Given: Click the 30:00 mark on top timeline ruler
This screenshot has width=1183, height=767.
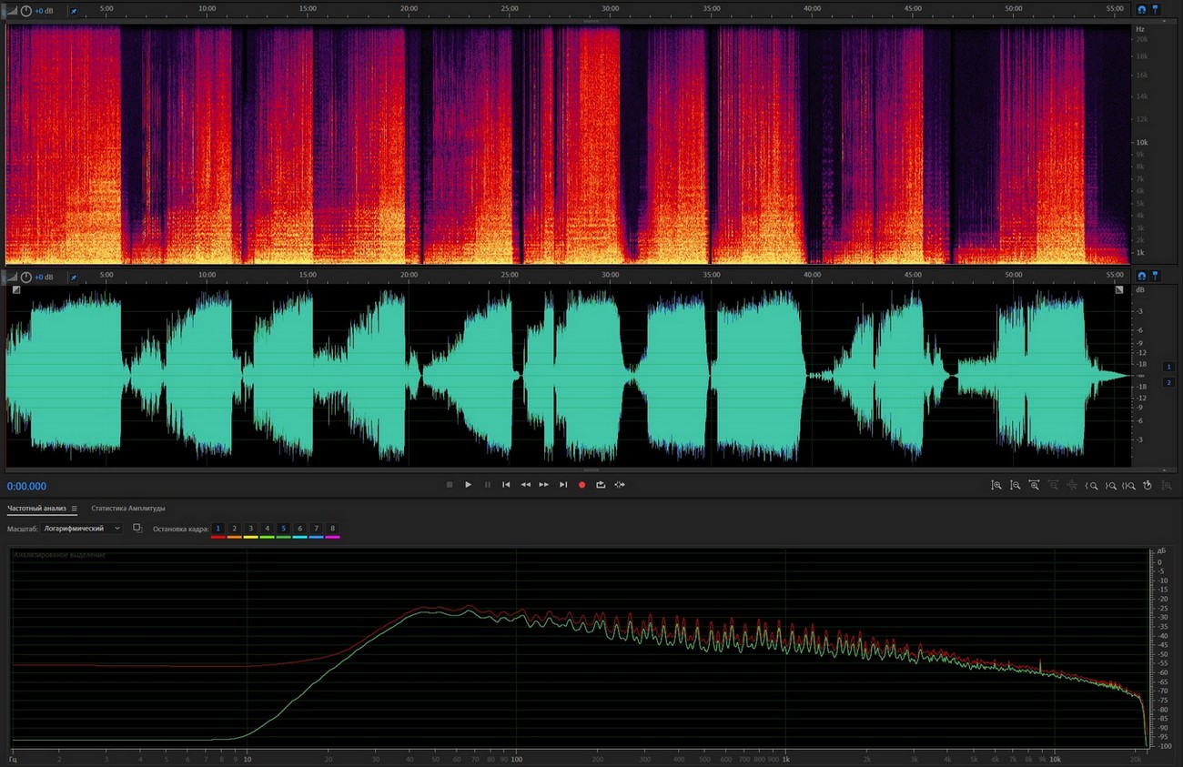Looking at the screenshot, I should point(611,8).
